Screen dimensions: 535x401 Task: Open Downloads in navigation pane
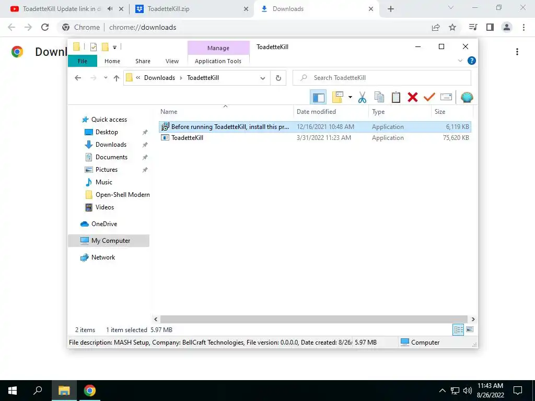point(111,145)
